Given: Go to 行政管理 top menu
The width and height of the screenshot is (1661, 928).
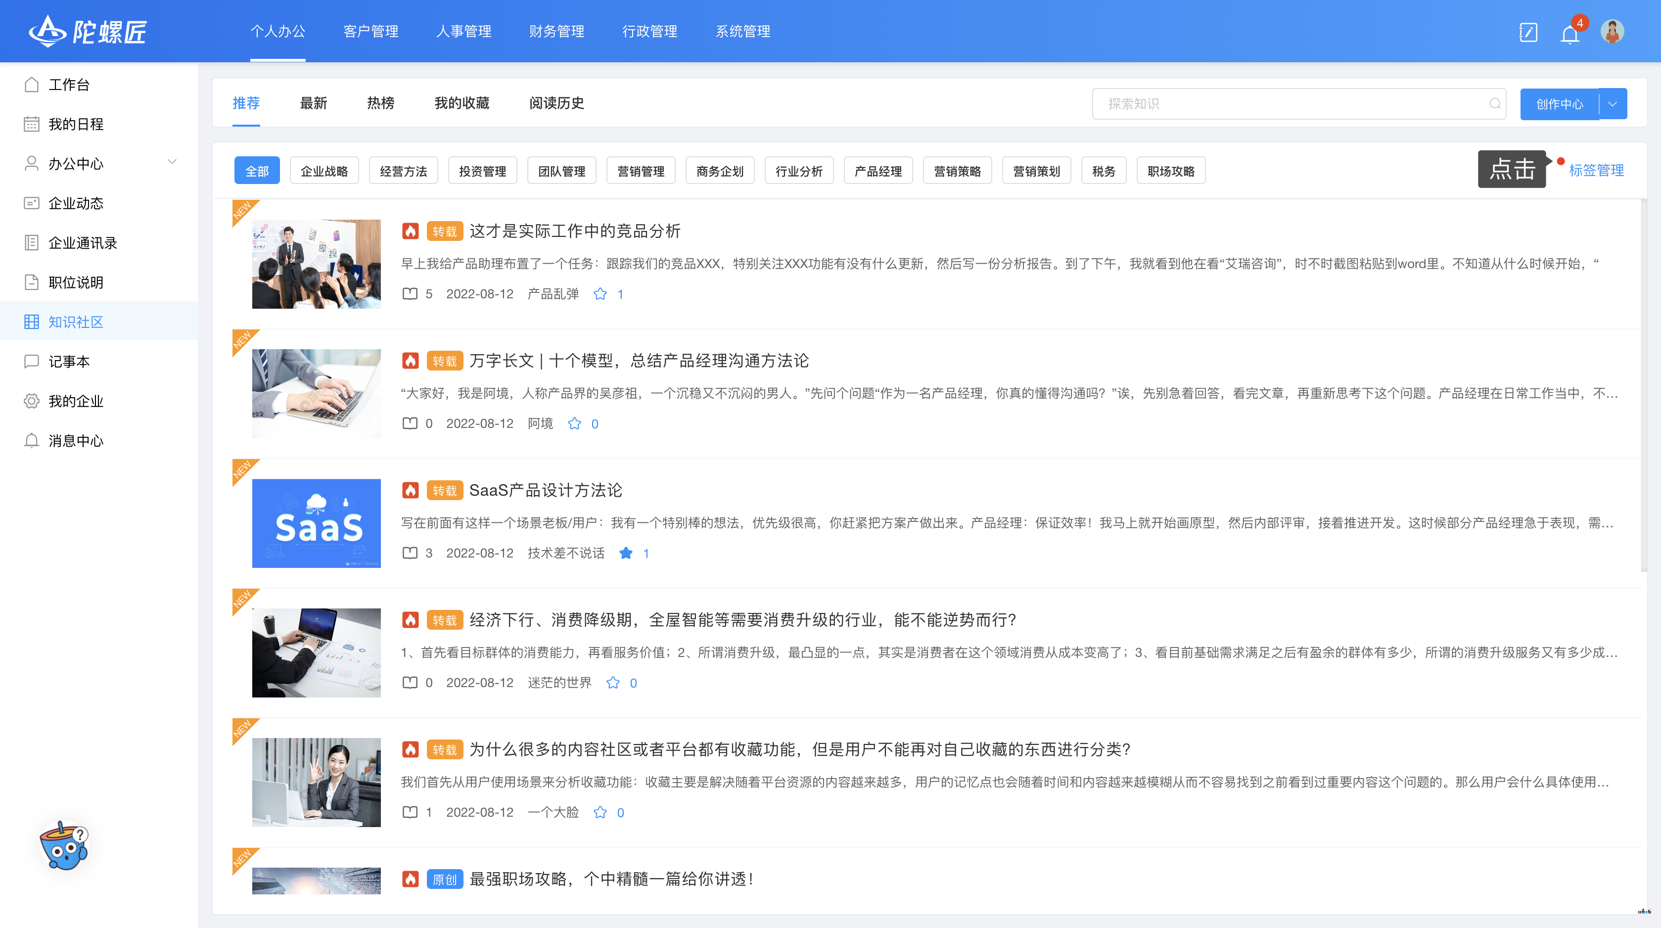Looking at the screenshot, I should coord(649,31).
